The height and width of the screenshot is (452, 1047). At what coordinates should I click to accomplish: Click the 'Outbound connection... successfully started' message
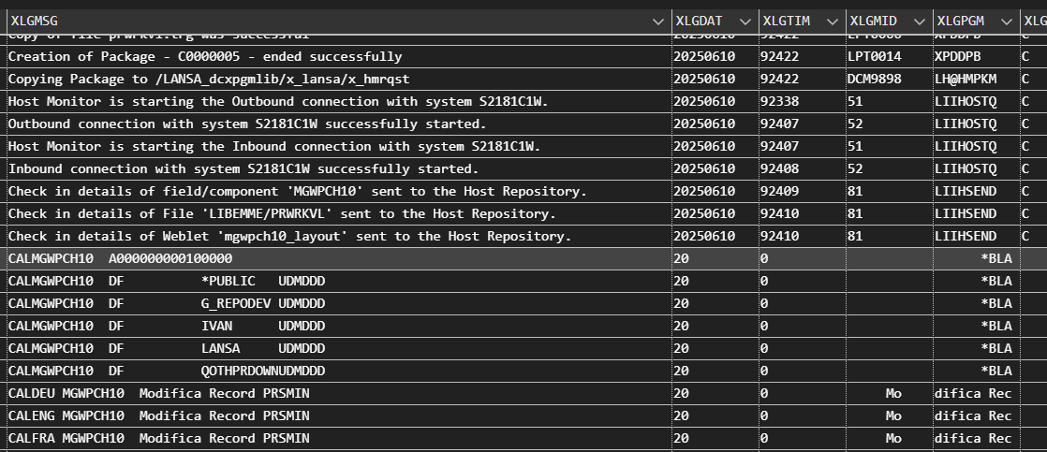coord(247,124)
